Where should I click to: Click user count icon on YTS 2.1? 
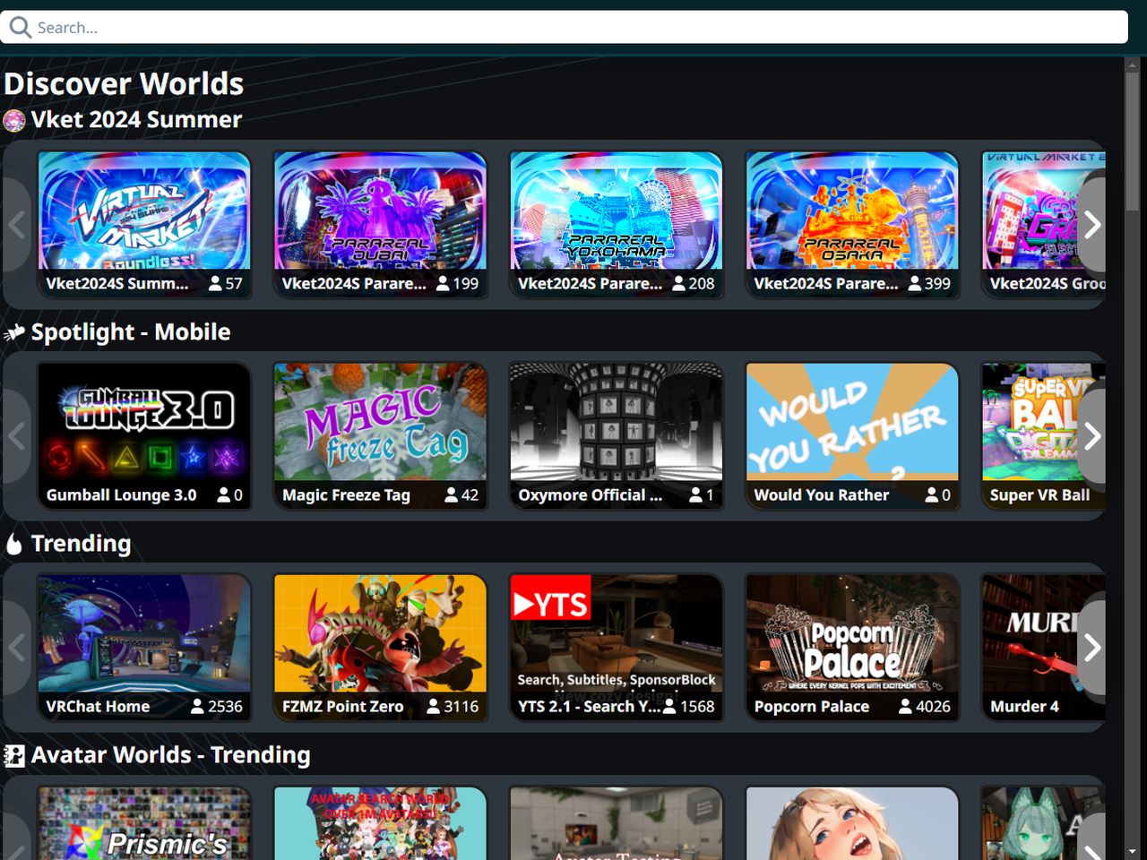click(x=669, y=706)
